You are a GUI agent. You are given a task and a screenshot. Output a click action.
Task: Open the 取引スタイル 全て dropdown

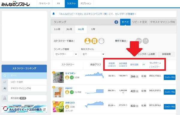(93, 54)
